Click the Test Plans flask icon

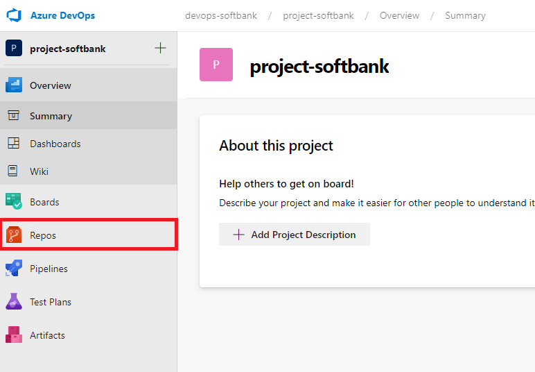14,302
